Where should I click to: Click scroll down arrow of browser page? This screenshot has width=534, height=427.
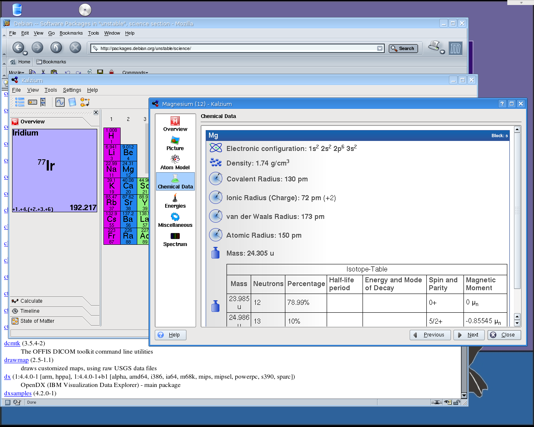464,396
